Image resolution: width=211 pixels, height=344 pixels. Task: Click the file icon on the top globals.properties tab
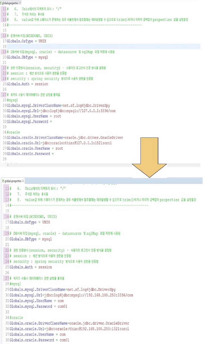coord(1,3)
